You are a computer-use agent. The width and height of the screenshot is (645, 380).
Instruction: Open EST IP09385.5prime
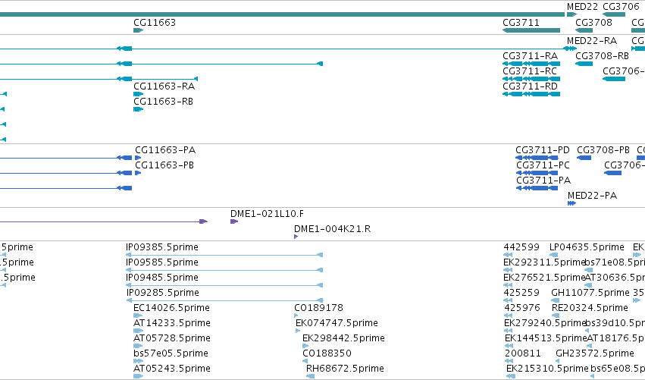(x=161, y=247)
